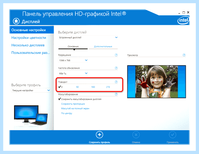Viewport: 199px width, 154px height.
Task: Select По центру scaling option
Action: point(67,113)
